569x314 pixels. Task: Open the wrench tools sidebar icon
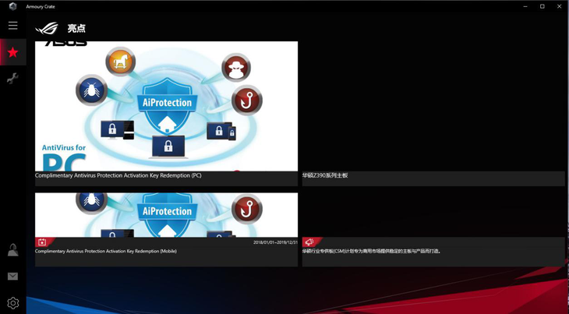(12, 79)
